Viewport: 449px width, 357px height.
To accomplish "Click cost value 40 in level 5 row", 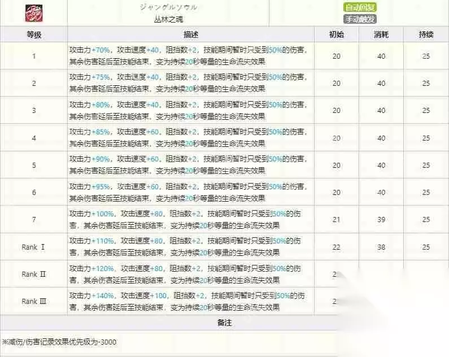I will point(381,165).
